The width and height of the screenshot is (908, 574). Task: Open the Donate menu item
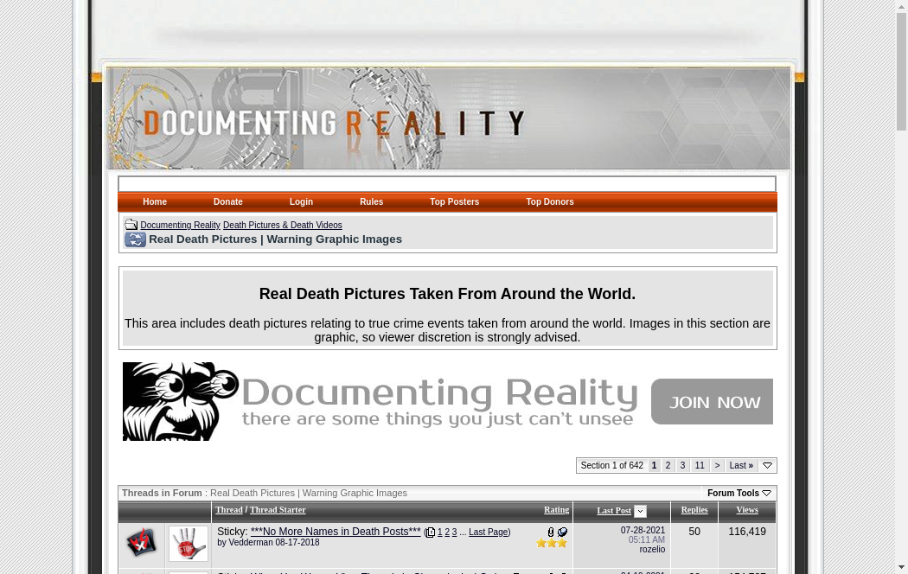(228, 202)
